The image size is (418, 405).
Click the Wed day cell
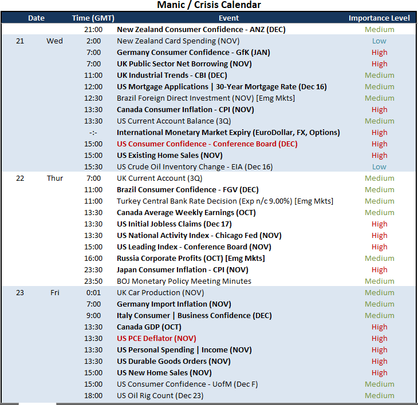click(54, 41)
